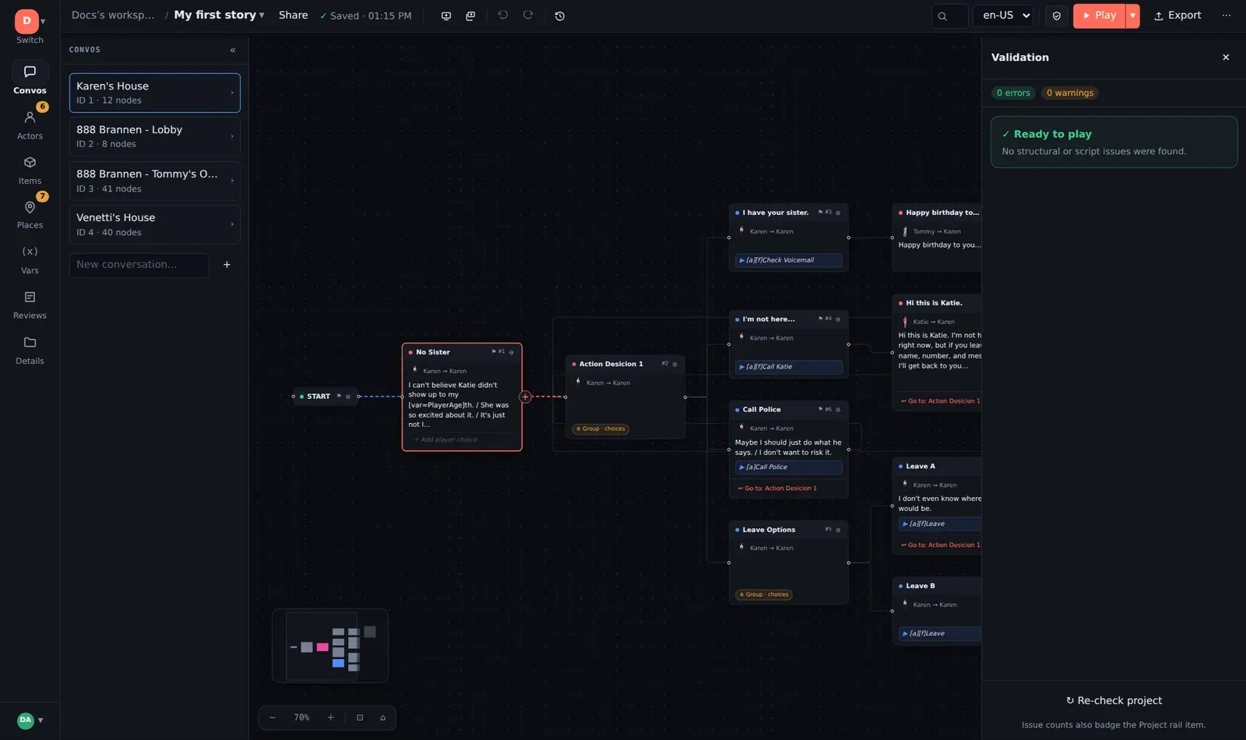Open the Items section
Screen dimensions: 1246x740
pos(30,169)
